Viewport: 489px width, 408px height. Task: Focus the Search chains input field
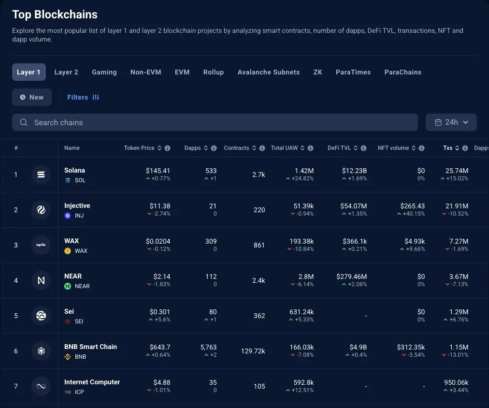pos(215,122)
